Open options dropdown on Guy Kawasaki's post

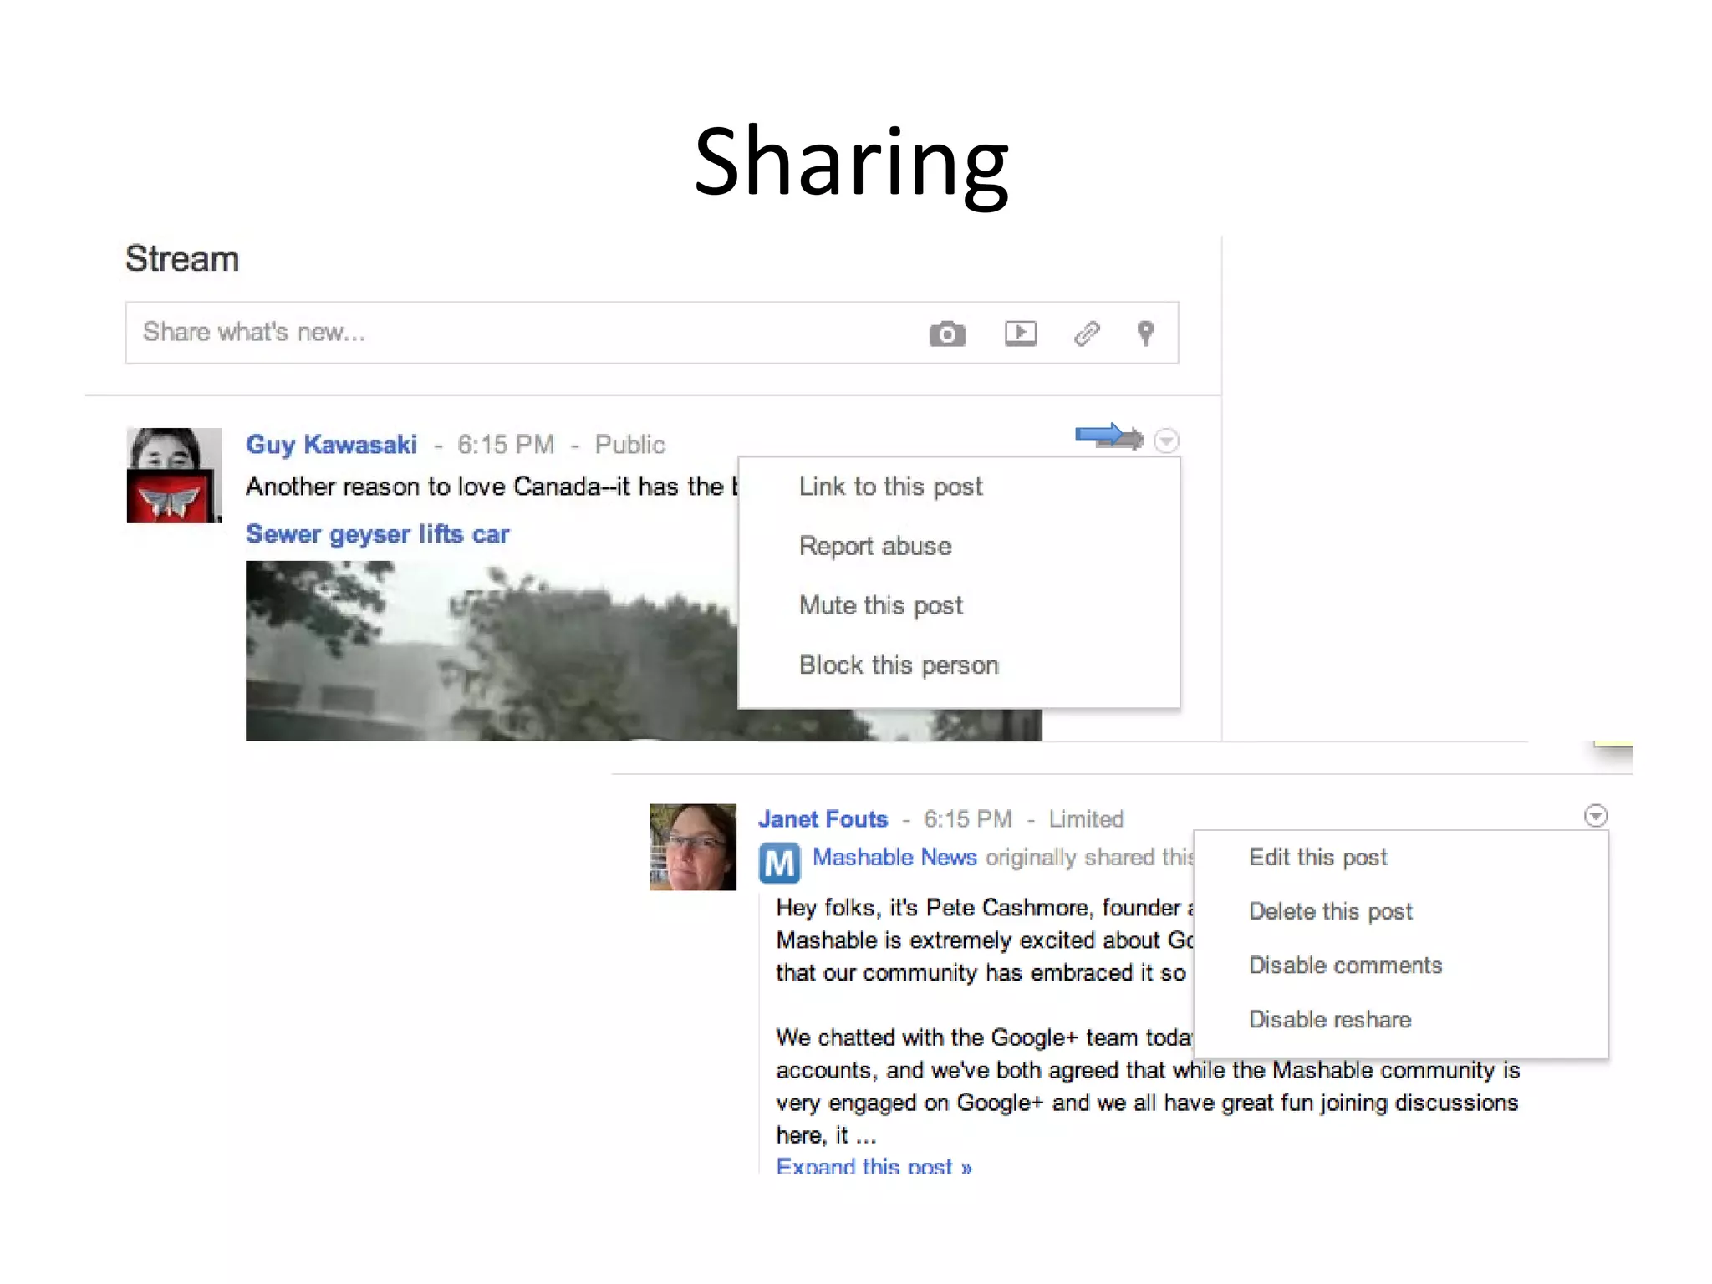(1166, 440)
